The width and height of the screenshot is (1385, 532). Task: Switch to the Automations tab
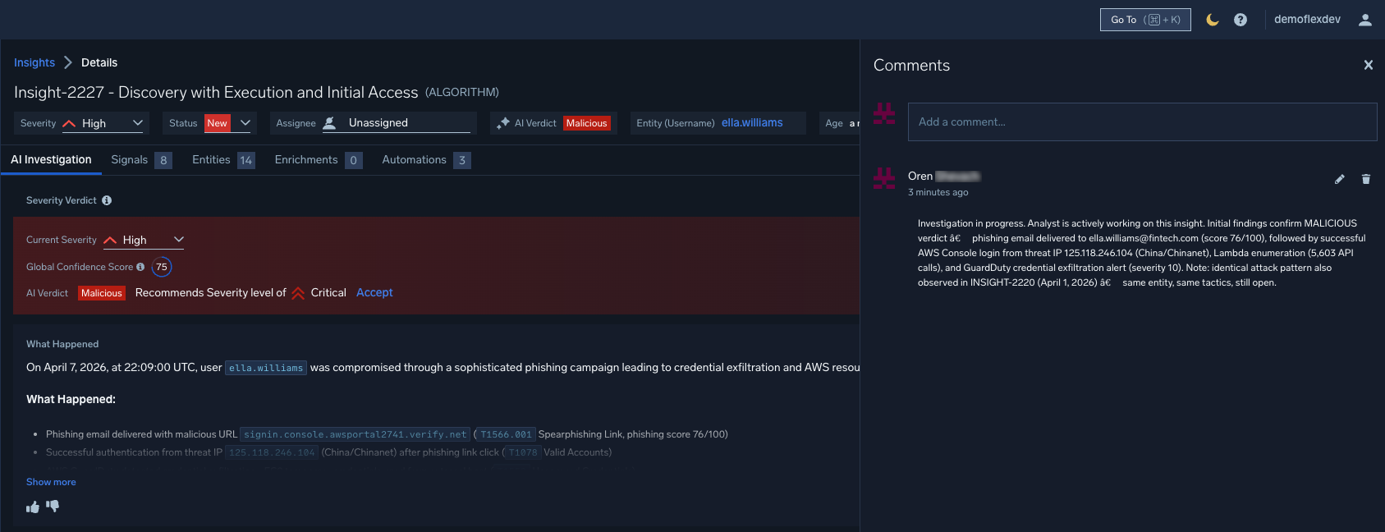pos(426,159)
